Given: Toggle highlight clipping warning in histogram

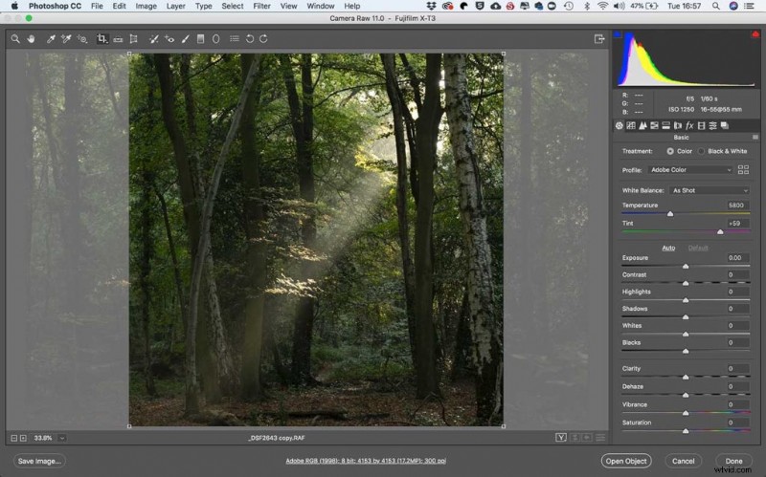Looking at the screenshot, I should [x=755, y=34].
